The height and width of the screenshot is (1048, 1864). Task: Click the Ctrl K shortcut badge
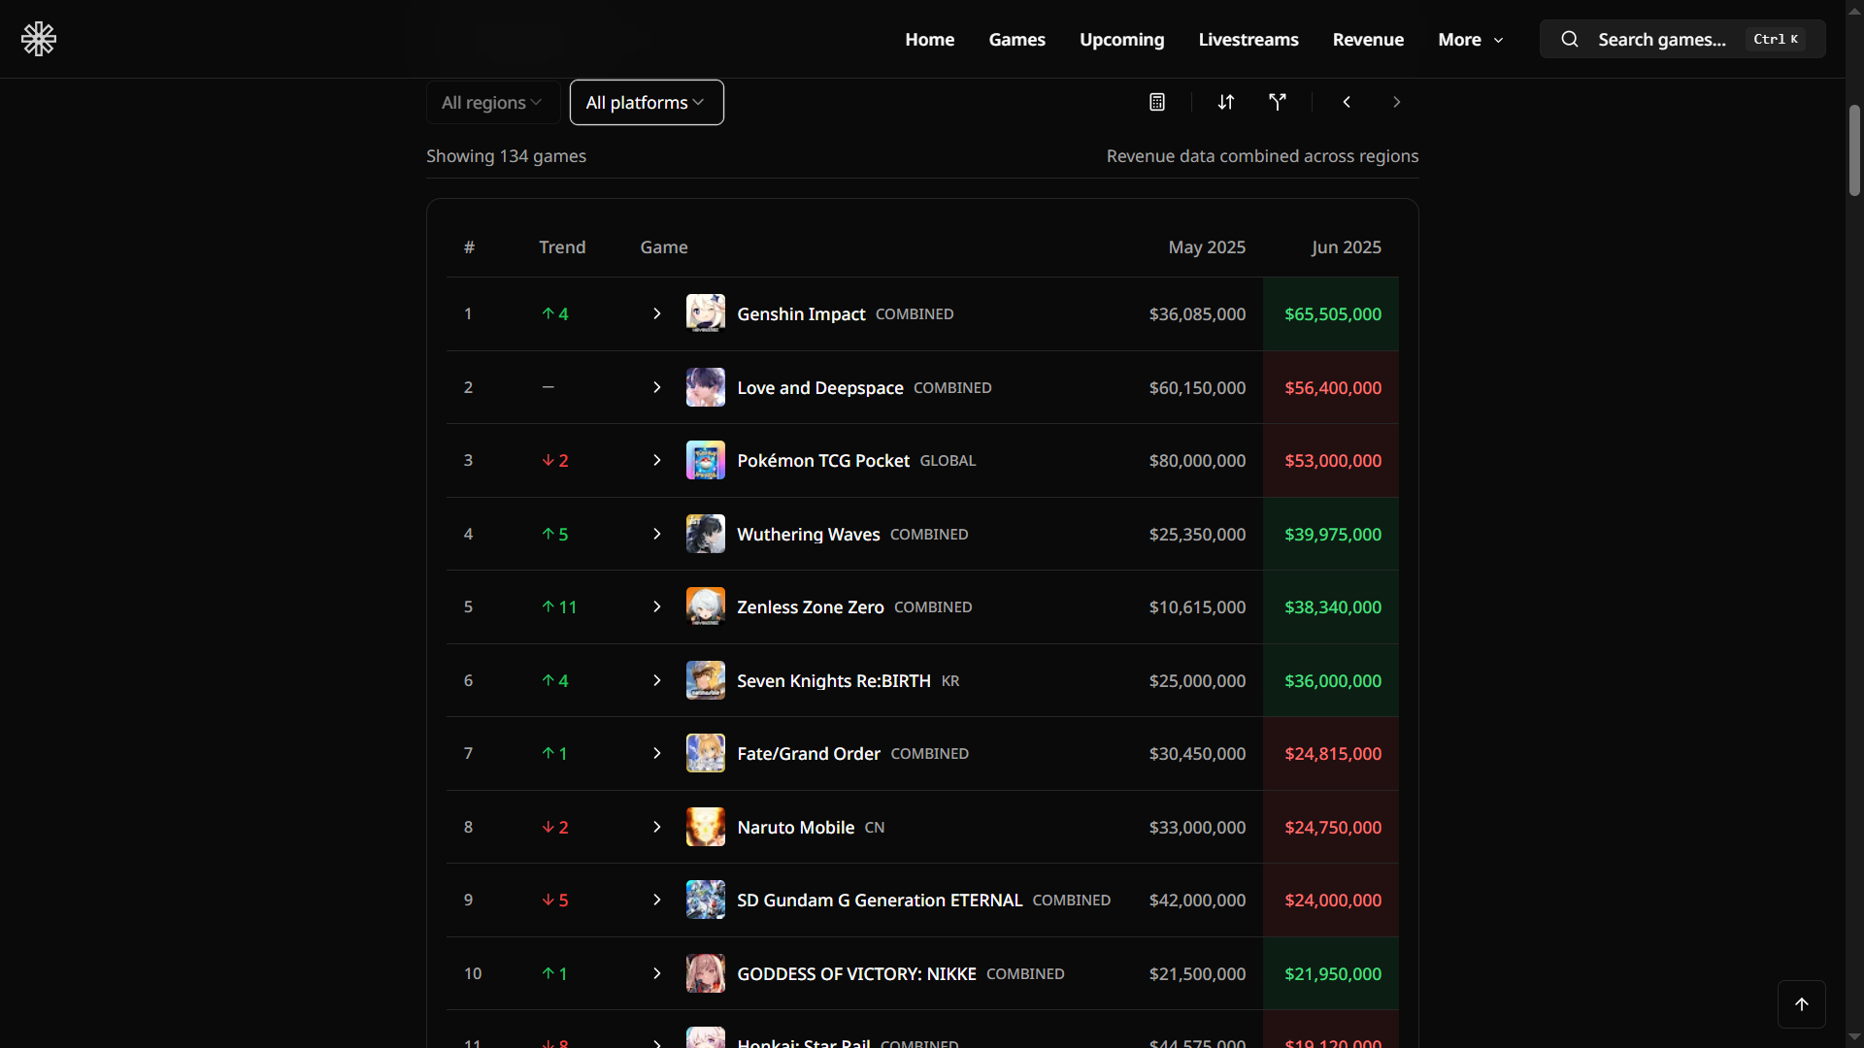pos(1776,39)
